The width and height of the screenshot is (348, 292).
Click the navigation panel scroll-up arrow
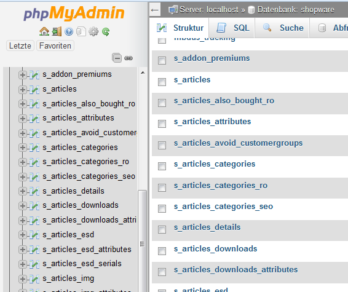click(x=143, y=73)
